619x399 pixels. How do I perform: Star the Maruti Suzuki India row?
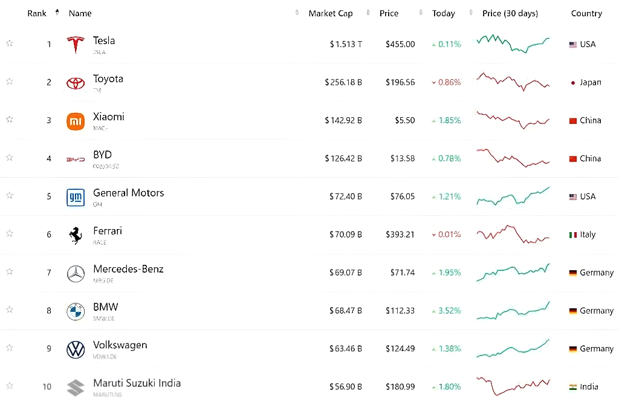[x=10, y=386]
